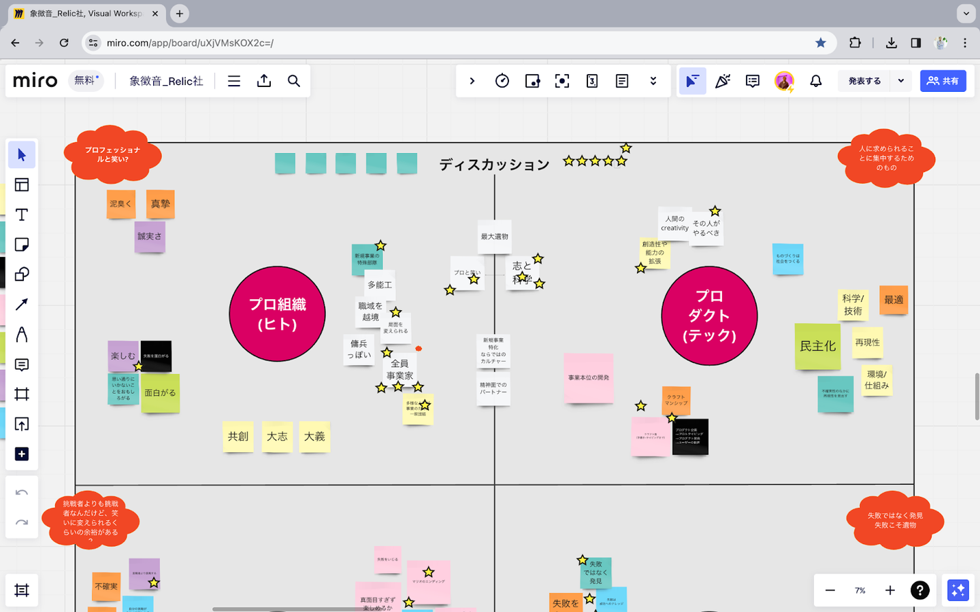Go to the Miro logo home
This screenshot has width=980, height=612.
35,80
